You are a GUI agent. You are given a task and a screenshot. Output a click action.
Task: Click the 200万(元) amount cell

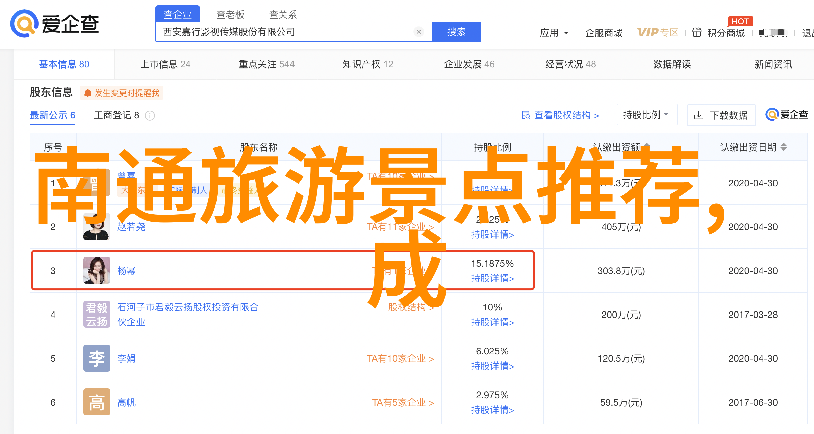pyautogui.click(x=621, y=315)
